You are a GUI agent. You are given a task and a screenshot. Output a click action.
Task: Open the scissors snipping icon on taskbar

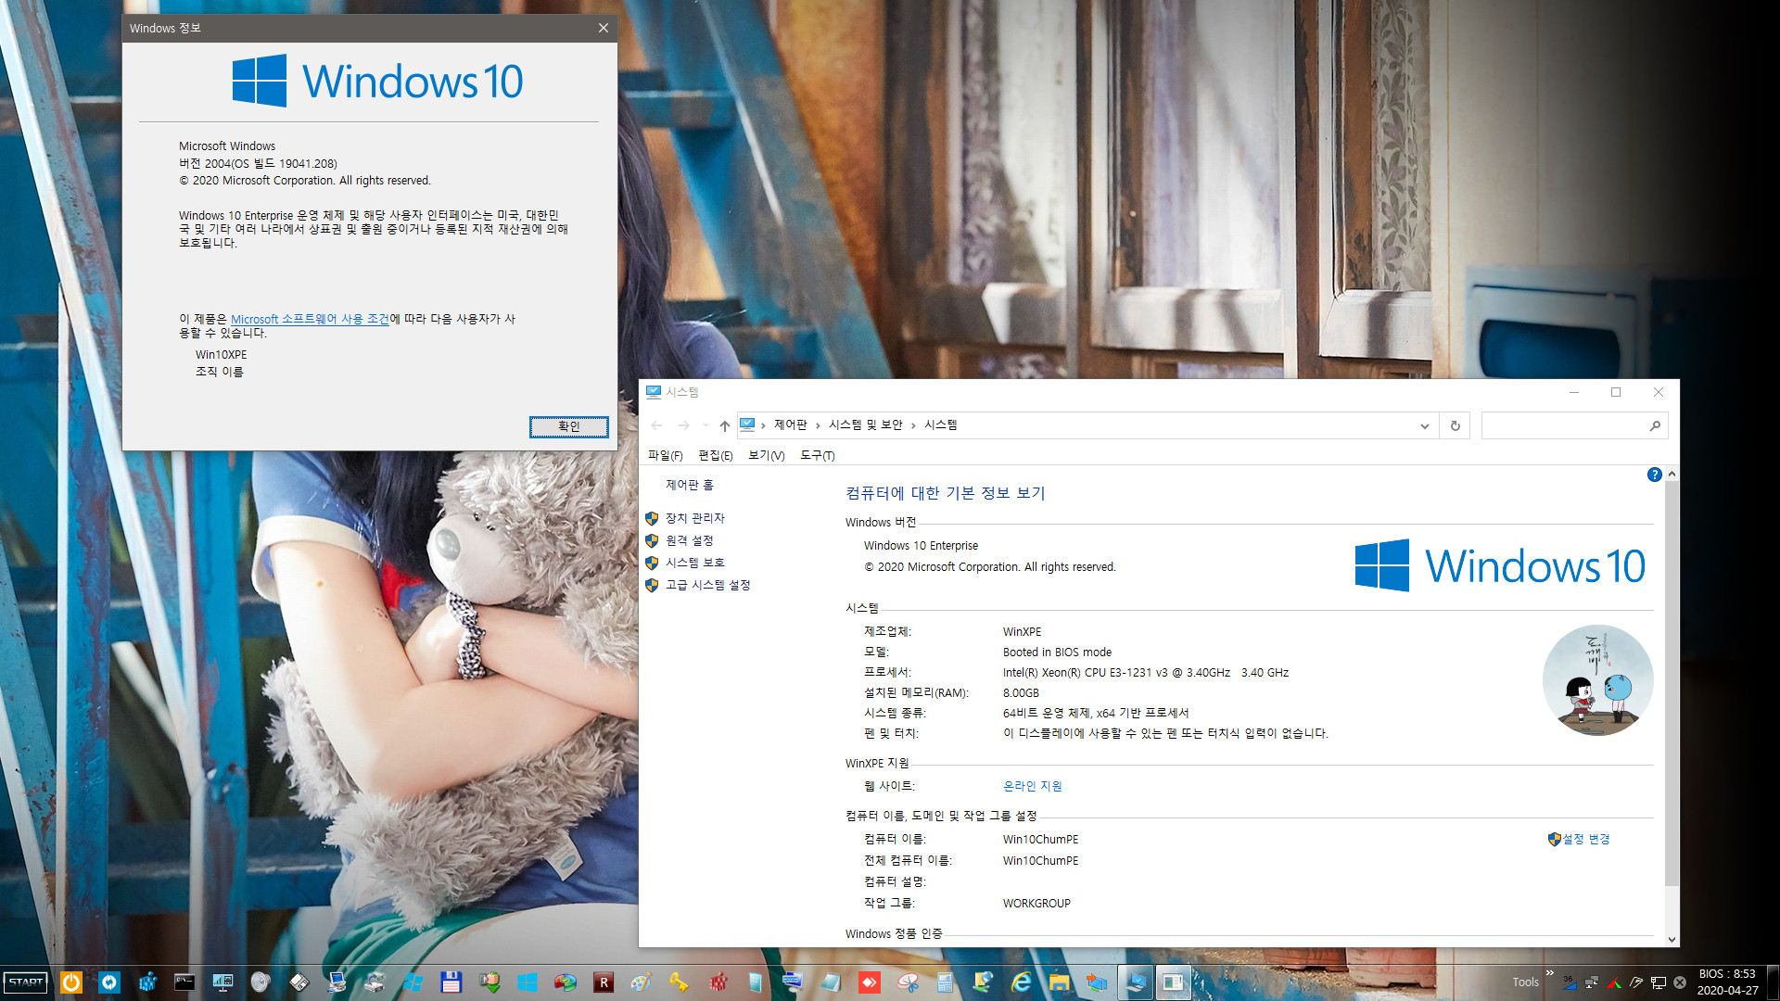pyautogui.click(x=907, y=982)
